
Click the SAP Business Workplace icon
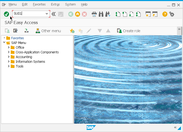pos(26,31)
